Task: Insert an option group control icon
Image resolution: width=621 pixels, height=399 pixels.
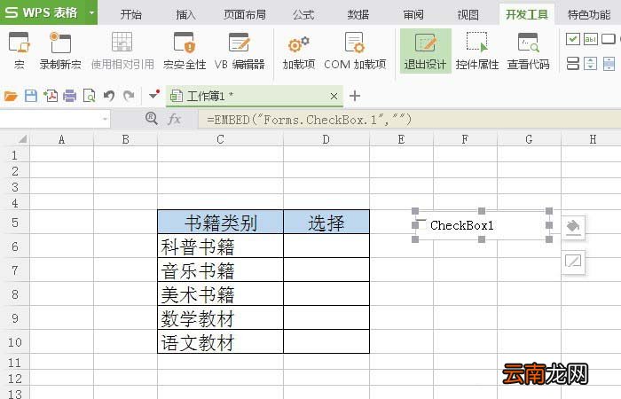Action: pos(573,63)
